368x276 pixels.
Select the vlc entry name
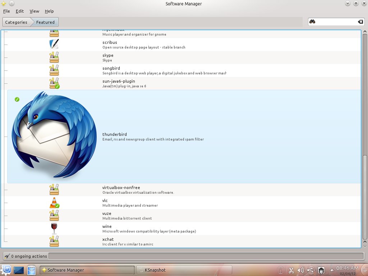tap(105, 201)
